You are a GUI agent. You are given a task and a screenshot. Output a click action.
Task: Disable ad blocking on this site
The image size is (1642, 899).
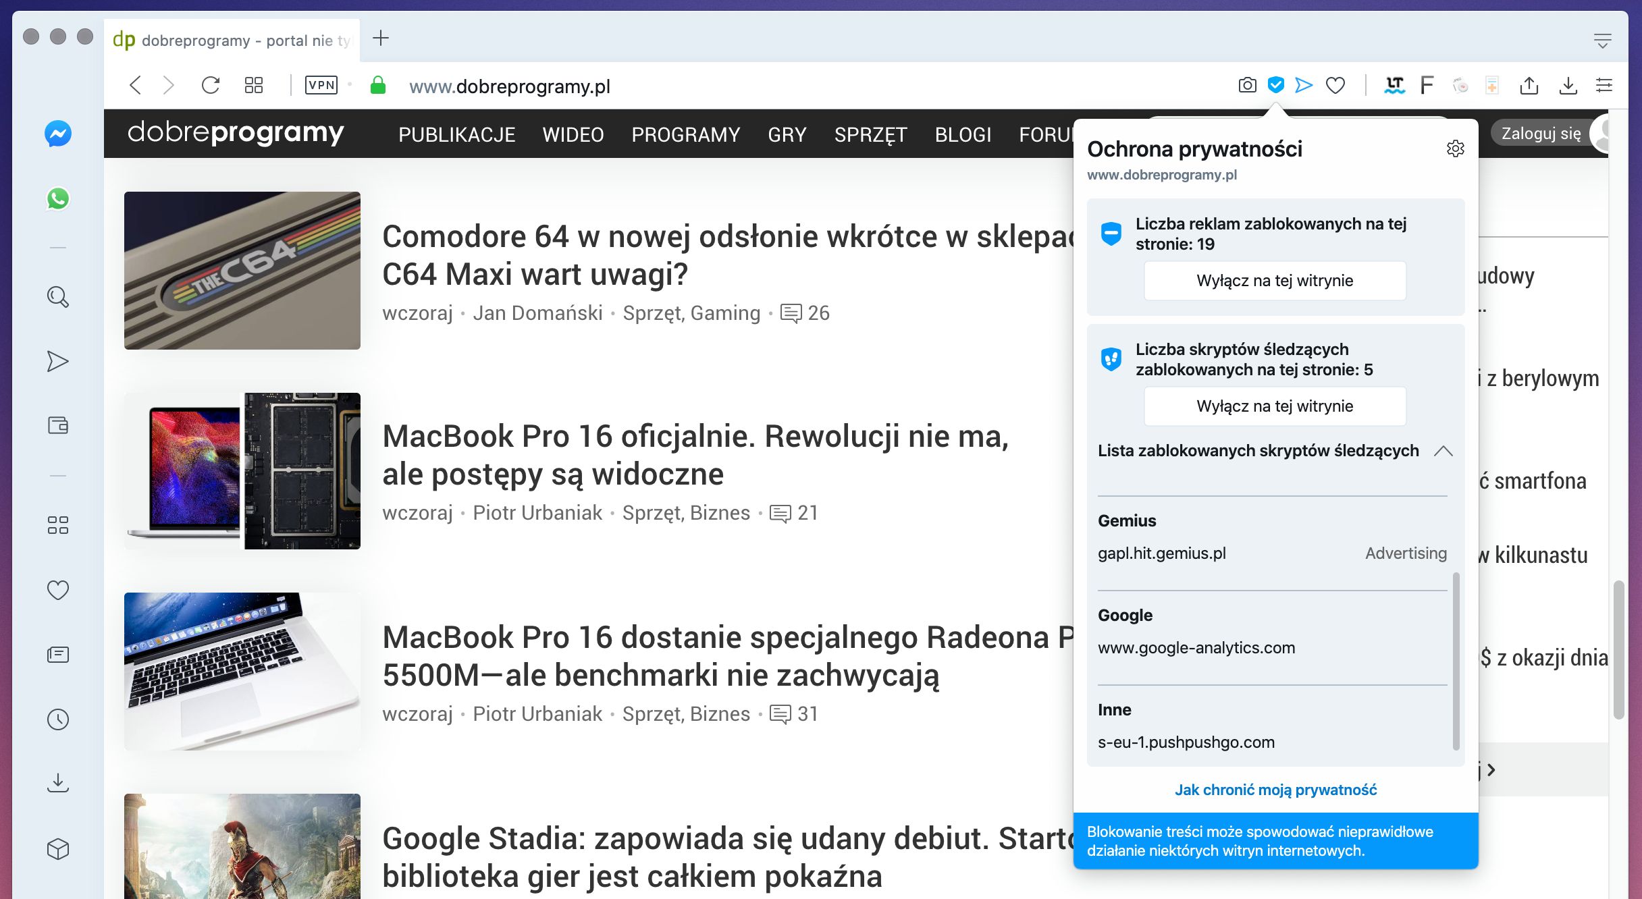tap(1275, 281)
